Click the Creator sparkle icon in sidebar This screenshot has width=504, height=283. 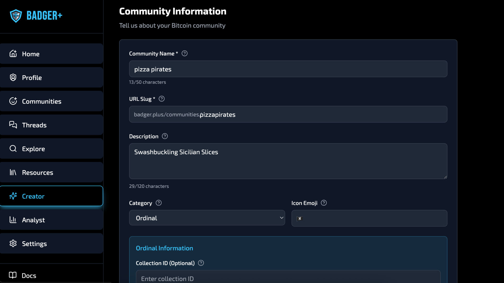[13, 196]
